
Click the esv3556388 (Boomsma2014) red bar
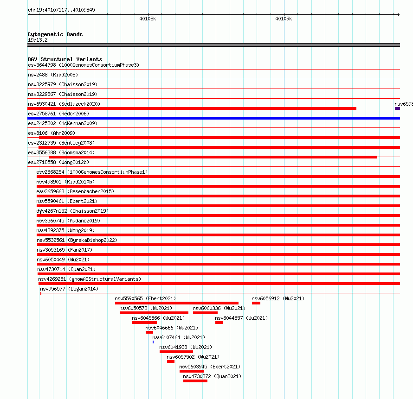tap(213, 157)
